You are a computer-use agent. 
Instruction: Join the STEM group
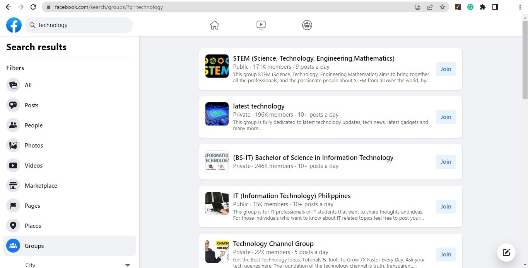446,69
